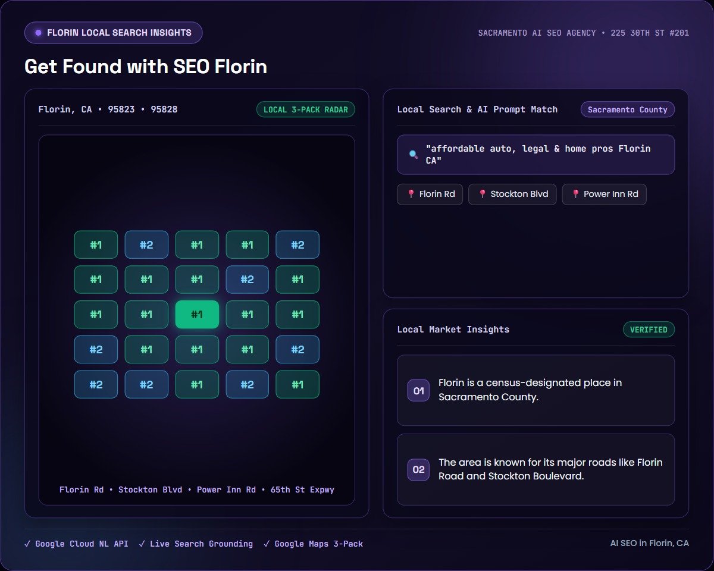Choose the Power Inn Rd location chip
The width and height of the screenshot is (714, 571).
604,194
